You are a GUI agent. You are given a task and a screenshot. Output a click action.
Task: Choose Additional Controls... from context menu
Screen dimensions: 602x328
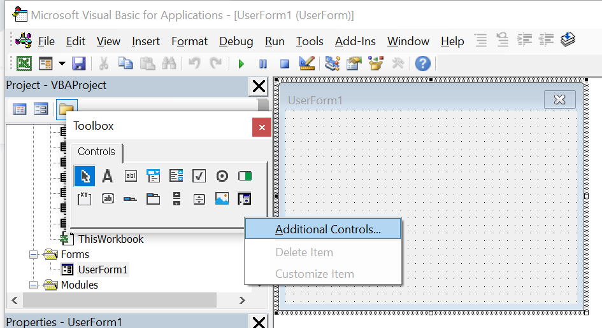coord(323,229)
